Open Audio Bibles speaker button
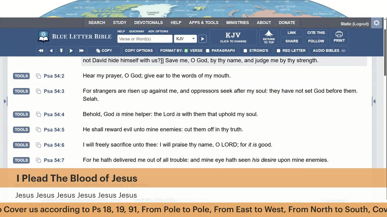Screen dimensions: 387x217 pyautogui.click(x=329, y=51)
